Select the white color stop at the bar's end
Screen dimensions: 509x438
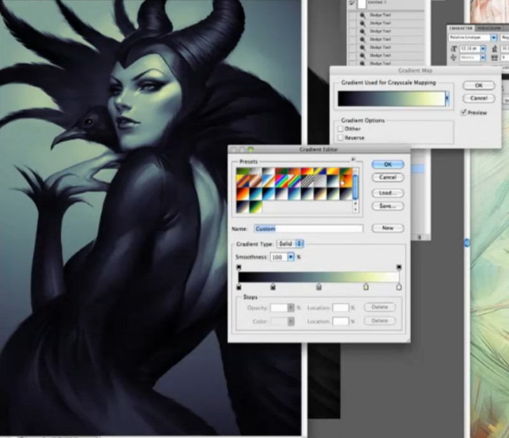pos(399,287)
